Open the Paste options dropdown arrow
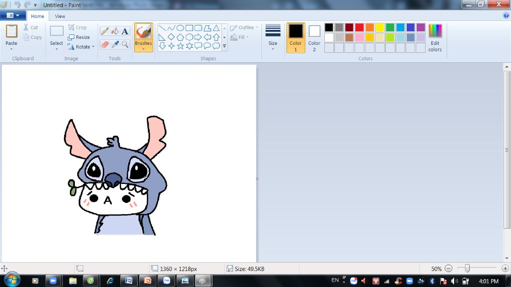Screen dimensions: 511x287 pyautogui.click(x=11, y=49)
